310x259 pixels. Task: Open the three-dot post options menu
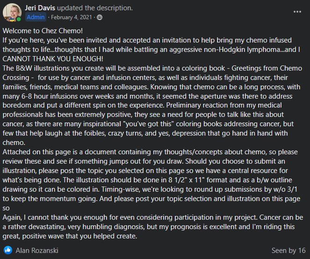coord(297,11)
